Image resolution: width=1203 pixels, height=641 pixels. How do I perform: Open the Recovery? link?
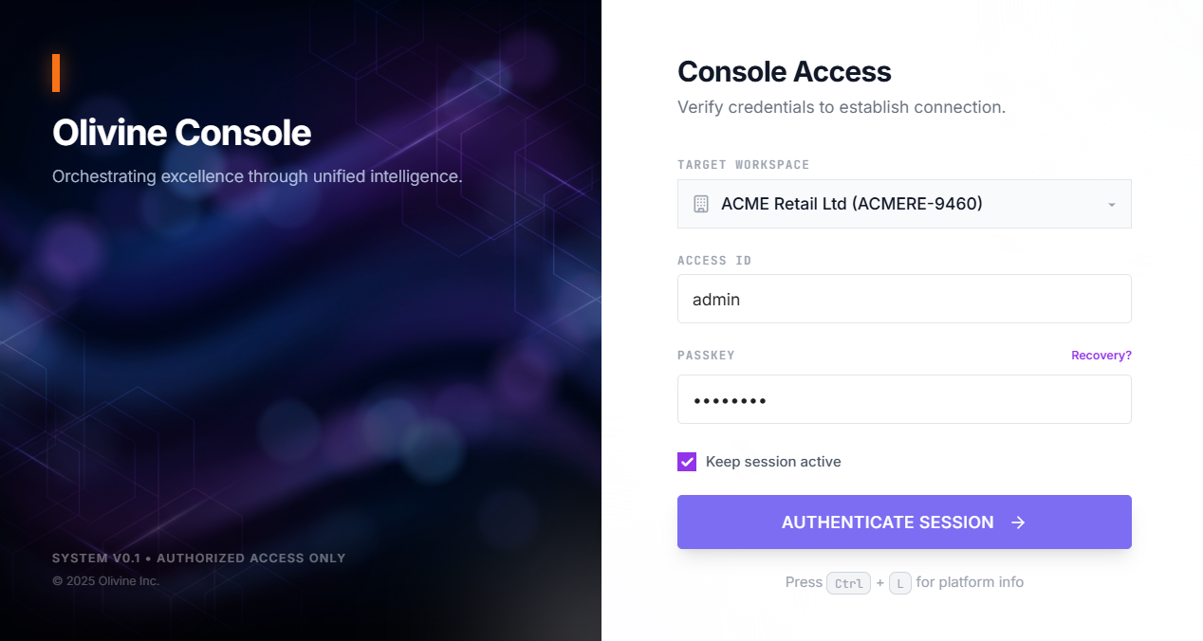click(1101, 356)
